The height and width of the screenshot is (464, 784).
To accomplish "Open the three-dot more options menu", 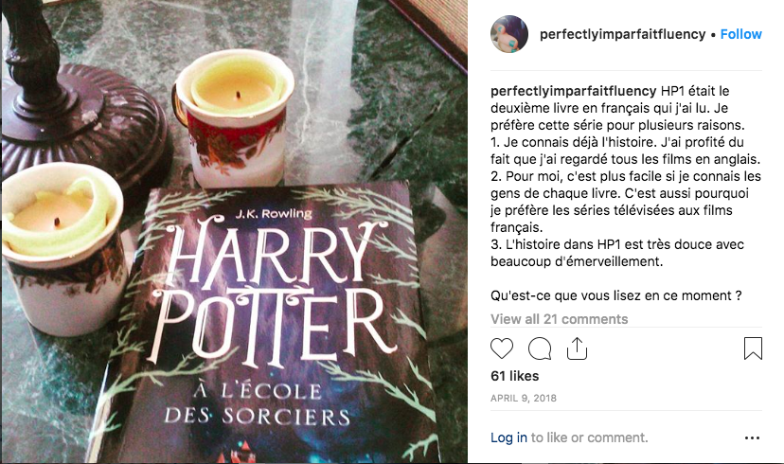I will pos(752,438).
